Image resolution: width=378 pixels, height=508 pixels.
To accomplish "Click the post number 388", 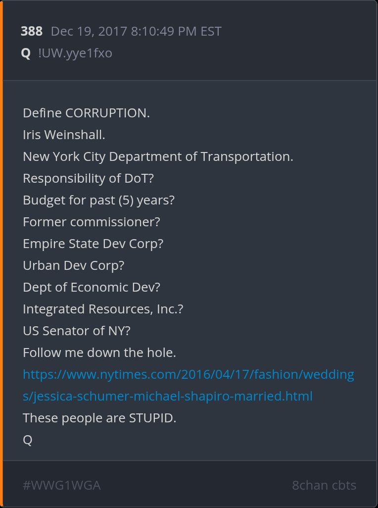I will click(x=32, y=32).
